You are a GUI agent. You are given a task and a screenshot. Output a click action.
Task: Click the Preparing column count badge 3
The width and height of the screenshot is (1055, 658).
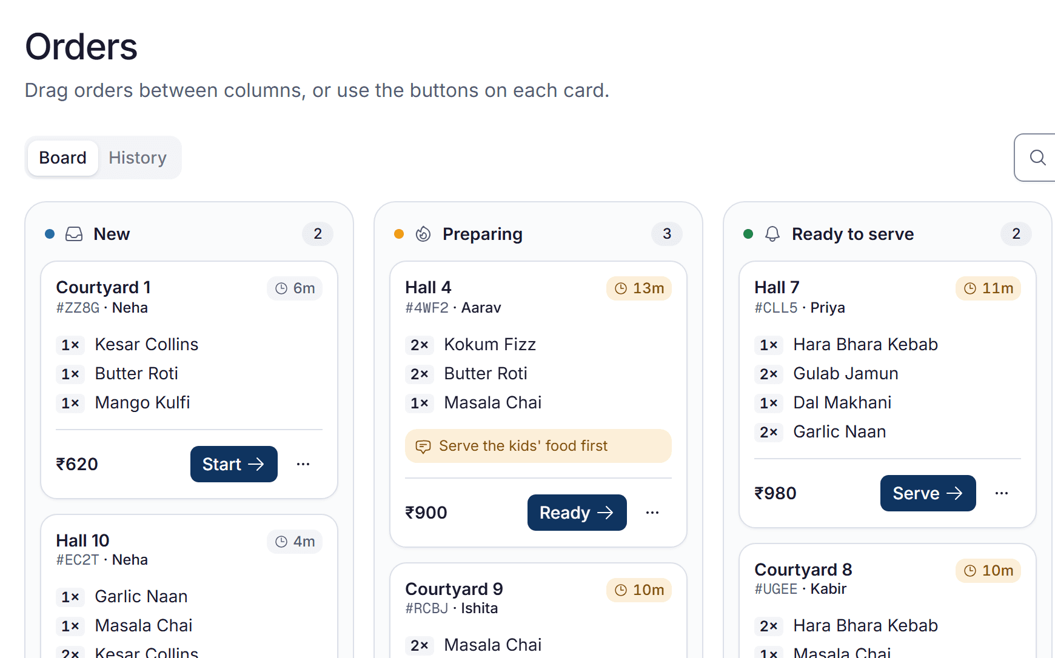point(667,234)
